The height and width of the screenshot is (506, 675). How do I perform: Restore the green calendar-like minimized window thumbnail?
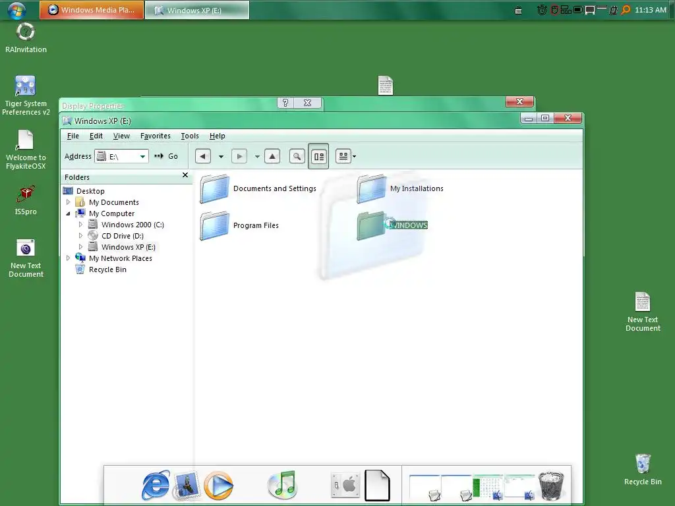pyautogui.click(x=488, y=488)
